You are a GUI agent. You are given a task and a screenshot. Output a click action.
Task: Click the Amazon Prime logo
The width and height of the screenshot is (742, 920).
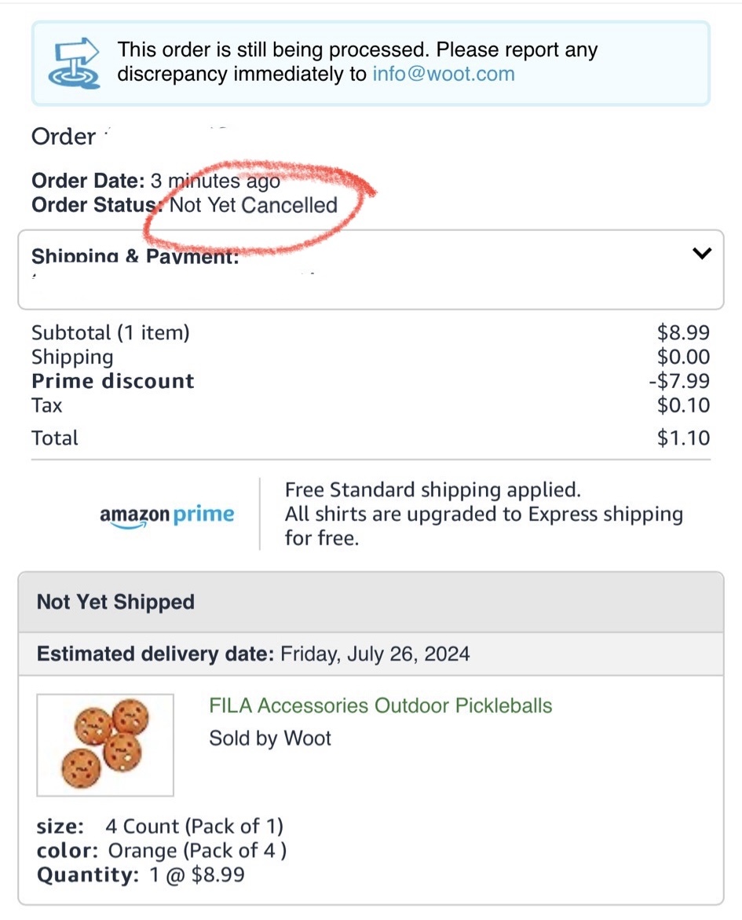point(167,515)
